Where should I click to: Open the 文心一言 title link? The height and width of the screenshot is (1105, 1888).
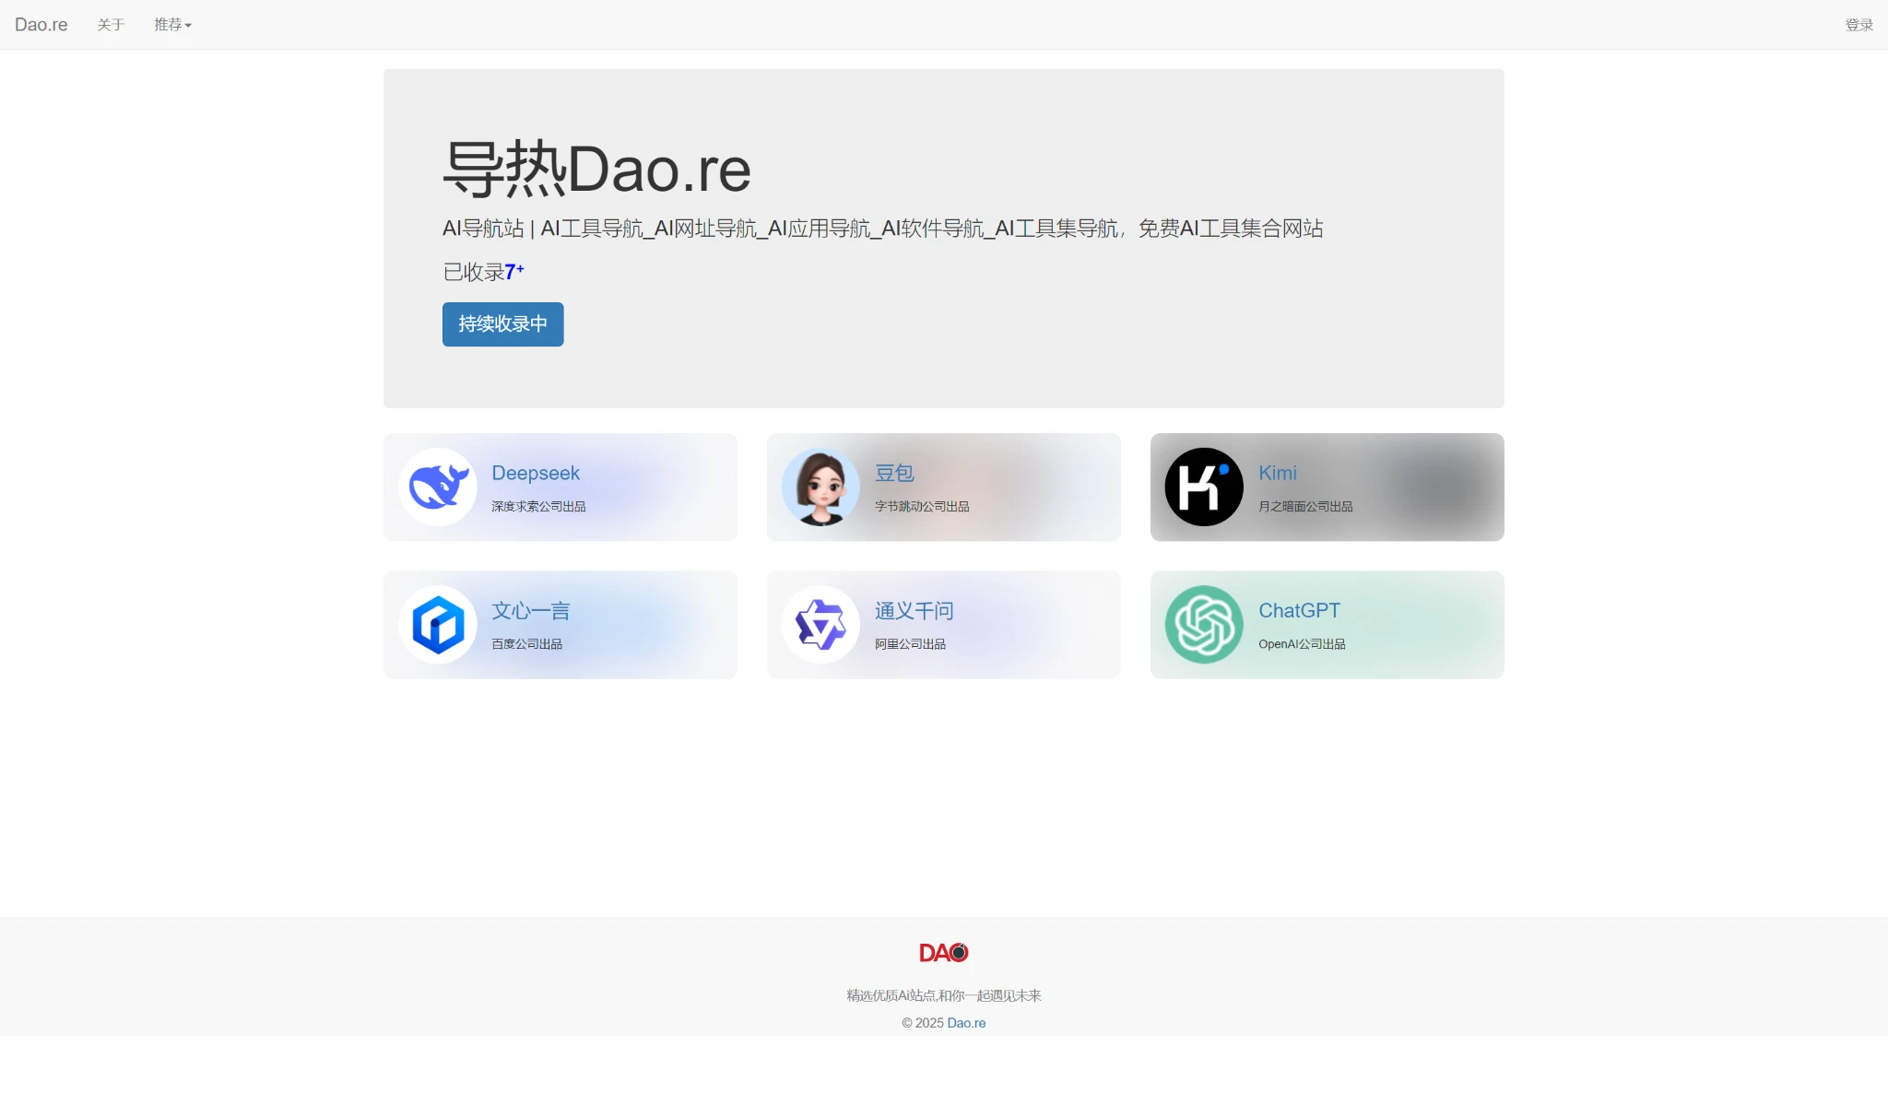click(530, 610)
